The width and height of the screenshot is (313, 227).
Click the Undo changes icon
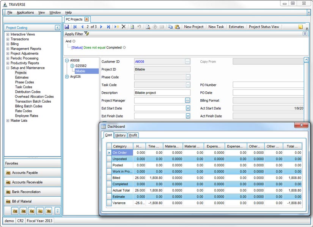[139, 27]
